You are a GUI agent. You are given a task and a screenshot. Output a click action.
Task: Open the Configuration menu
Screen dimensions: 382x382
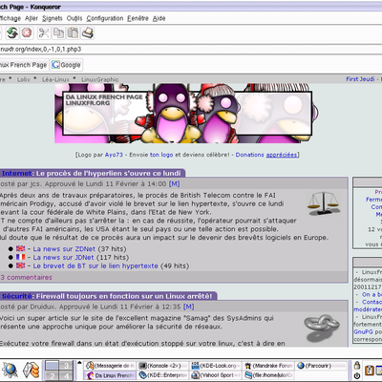coord(105,18)
